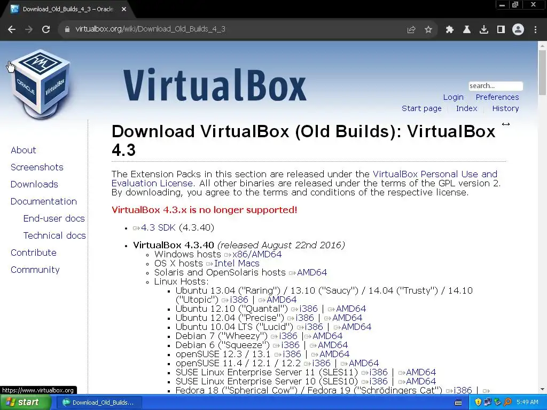The height and width of the screenshot is (410, 547).
Task: Open VirtualBox Personal Use and Evaluation License link
Action: (x=435, y=174)
